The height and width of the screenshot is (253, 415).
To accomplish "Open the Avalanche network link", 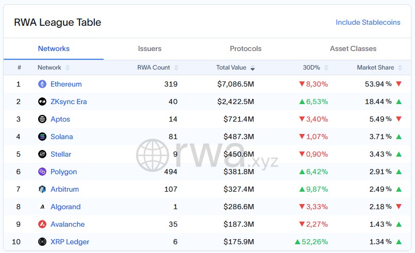I will pos(68,224).
